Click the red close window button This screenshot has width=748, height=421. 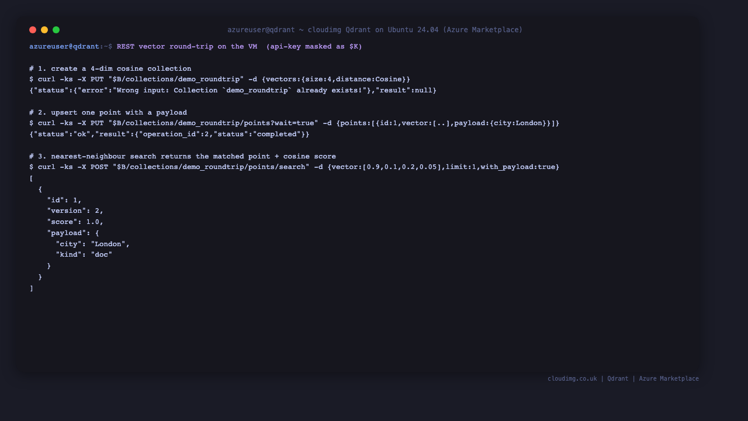pos(33,30)
